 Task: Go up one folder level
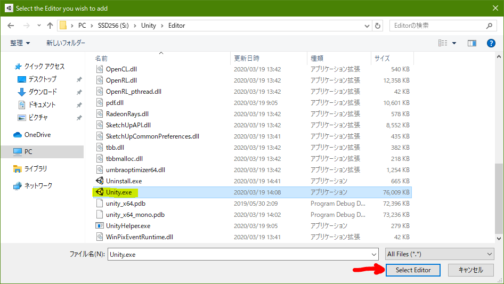pyautogui.click(x=50, y=26)
